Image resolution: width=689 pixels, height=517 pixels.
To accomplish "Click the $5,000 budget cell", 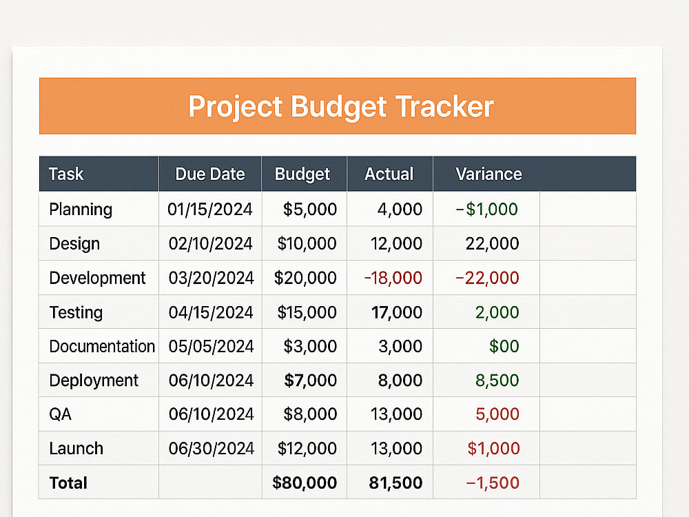I will point(304,209).
